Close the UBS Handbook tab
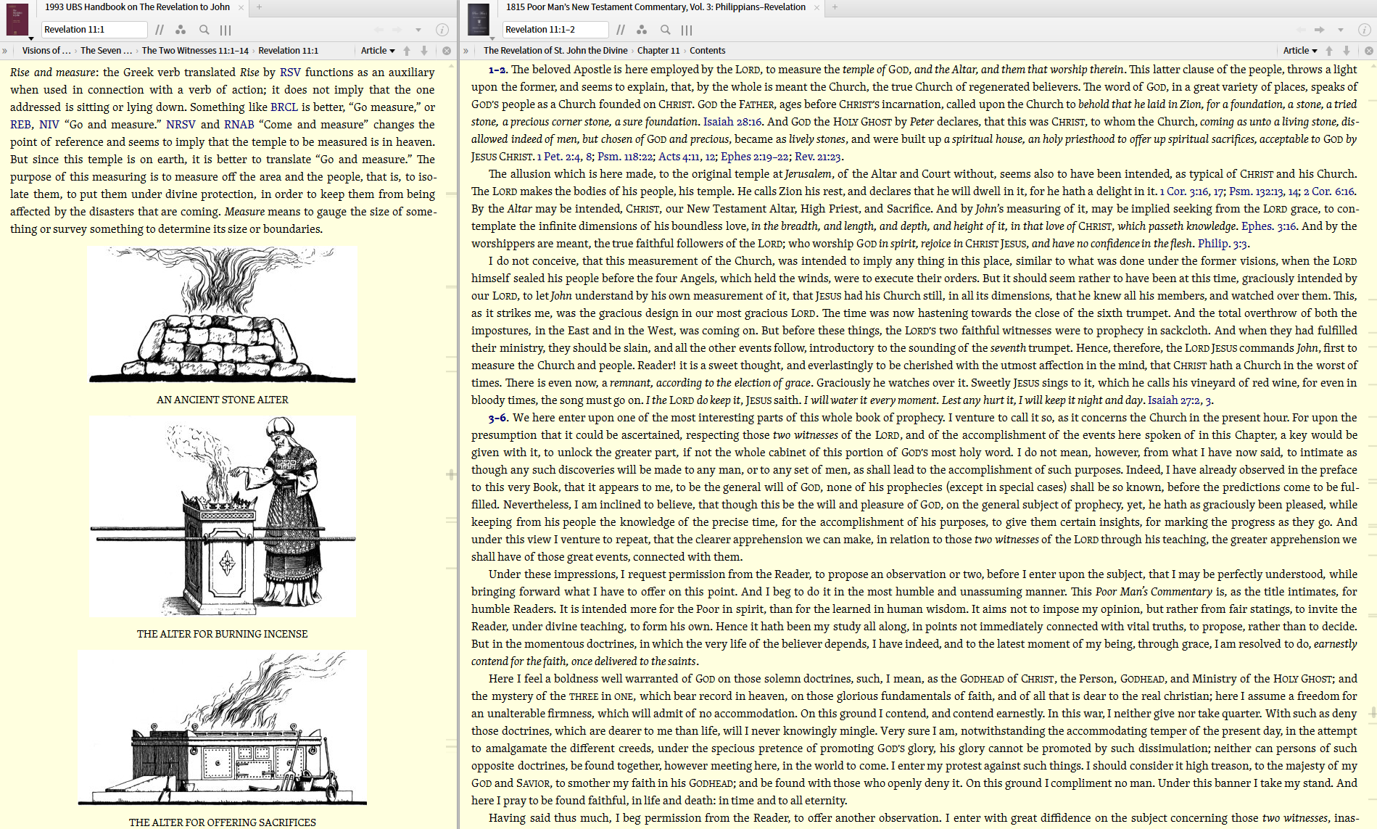The width and height of the screenshot is (1377, 829). 241,7
